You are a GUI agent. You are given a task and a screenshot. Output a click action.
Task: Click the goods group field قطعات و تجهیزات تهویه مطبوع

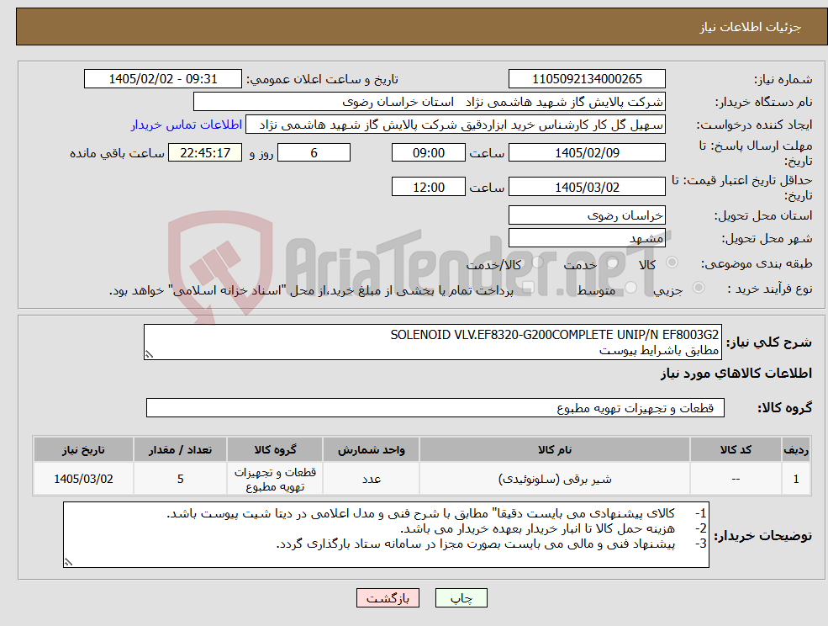pyautogui.click(x=435, y=407)
